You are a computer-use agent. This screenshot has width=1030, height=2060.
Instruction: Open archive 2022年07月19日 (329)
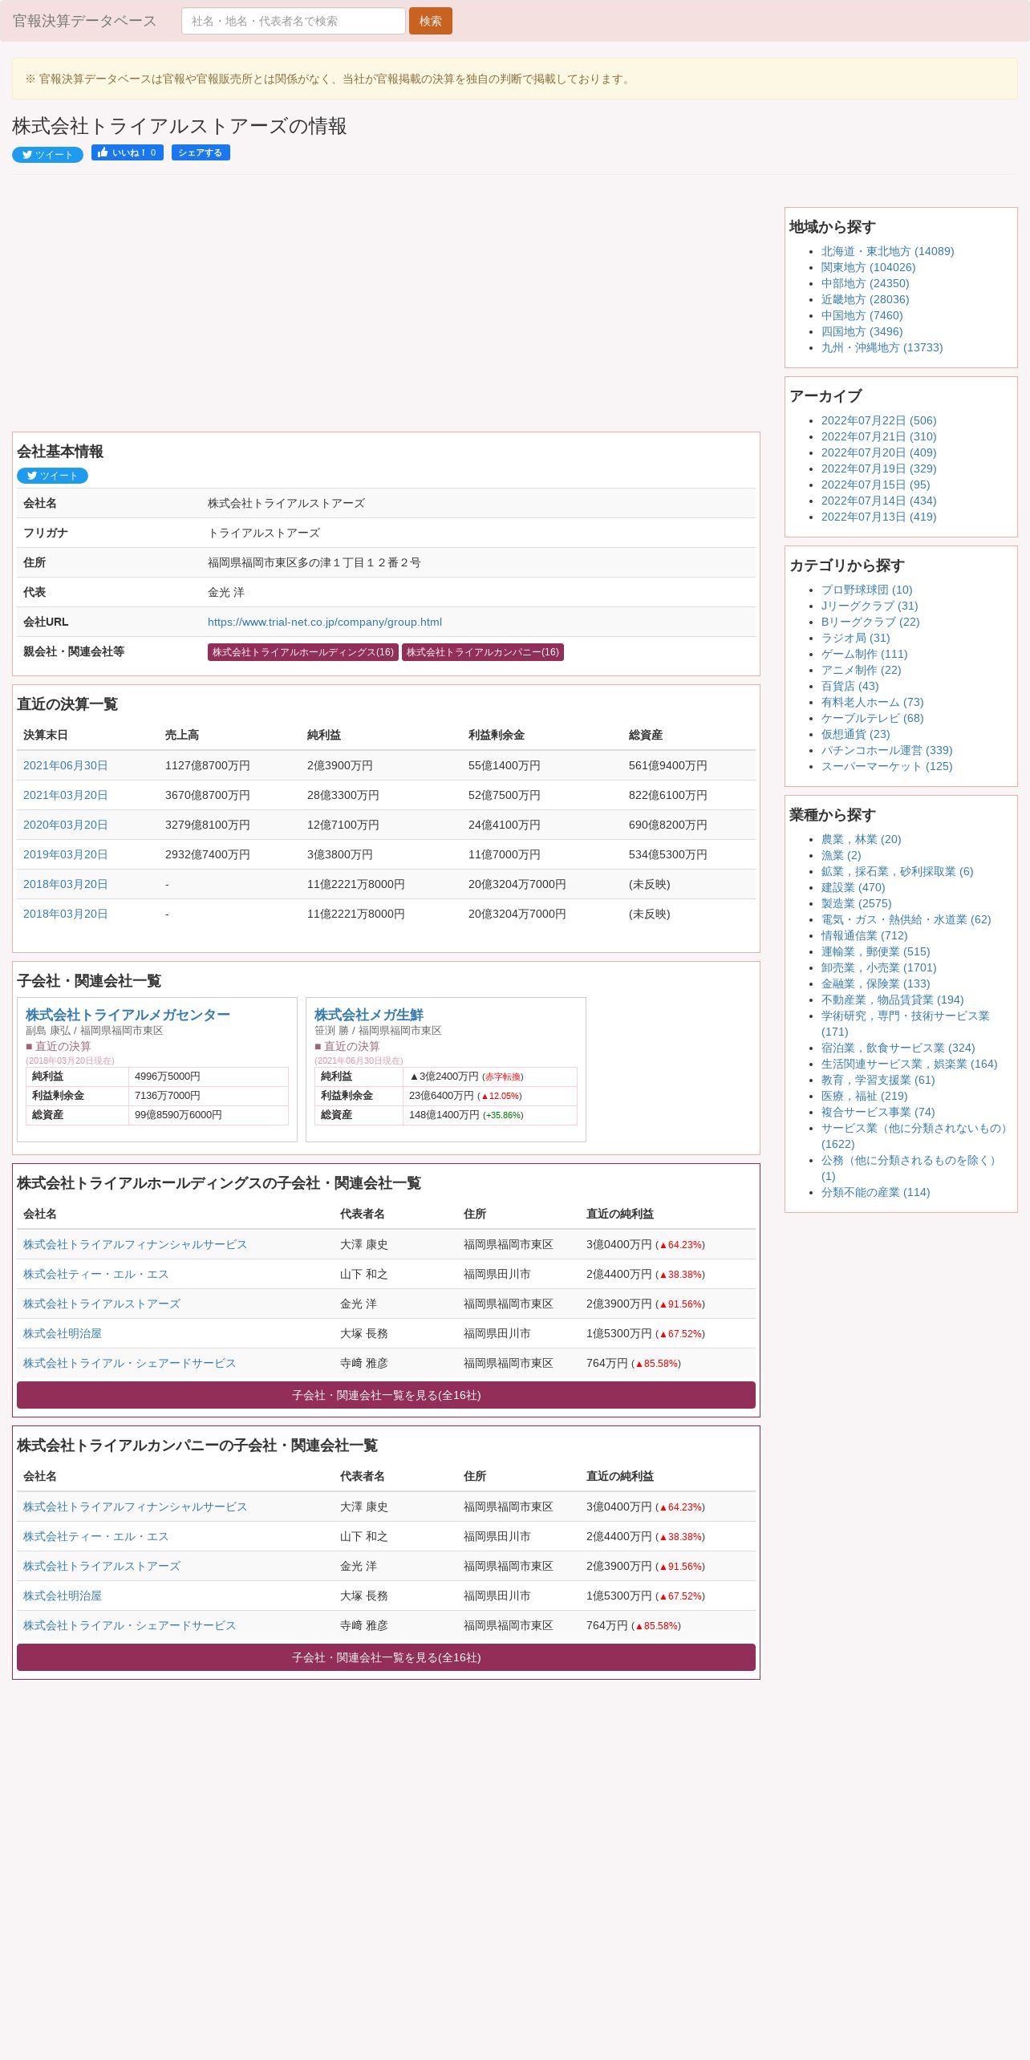pos(878,468)
